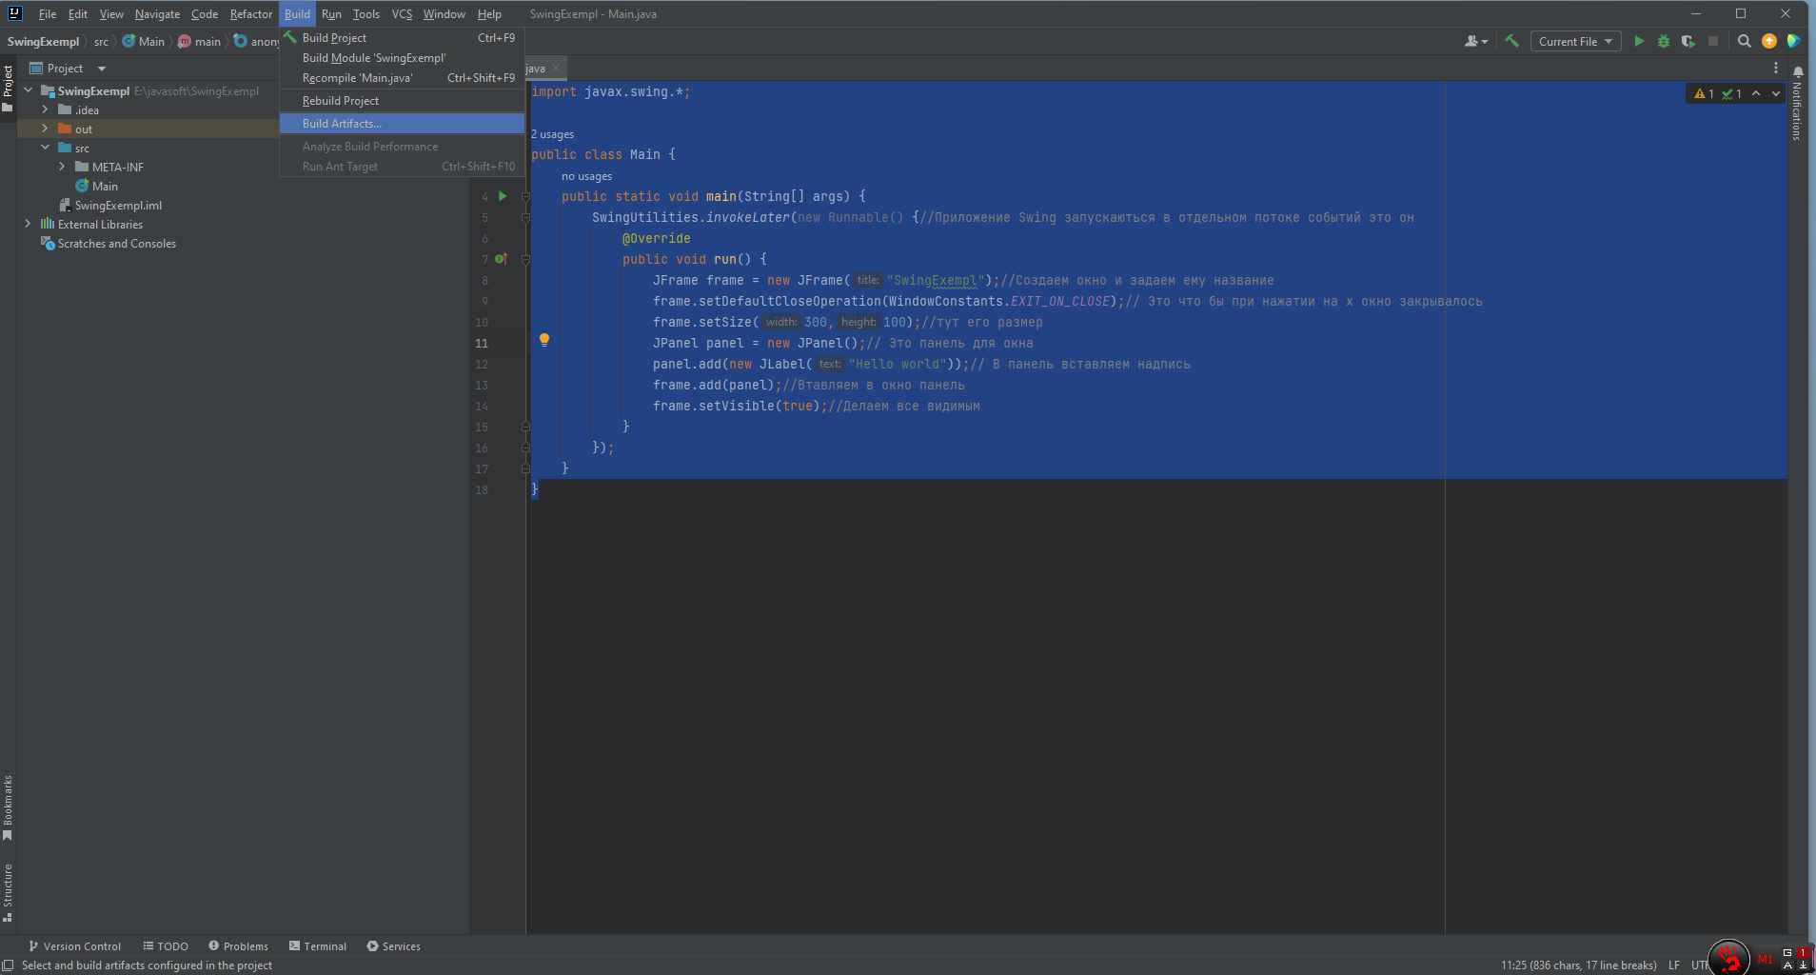Open Search Everywhere magnifier icon

pos(1744,41)
